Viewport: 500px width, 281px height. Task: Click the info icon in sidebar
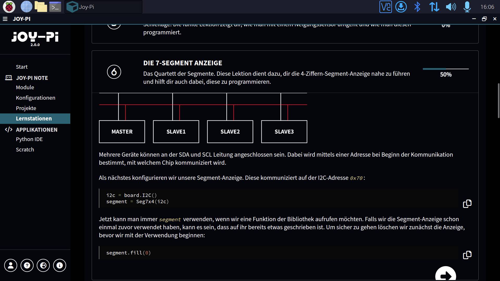click(60, 265)
